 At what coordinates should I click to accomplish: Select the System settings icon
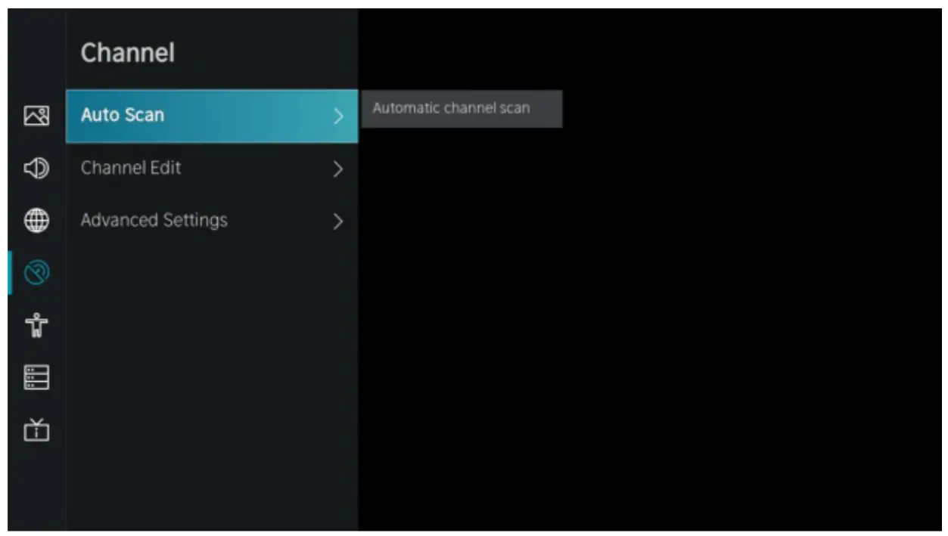pyautogui.click(x=37, y=376)
